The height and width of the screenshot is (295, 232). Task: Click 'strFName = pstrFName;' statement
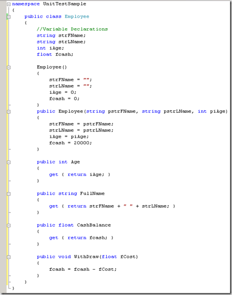click(x=81, y=124)
